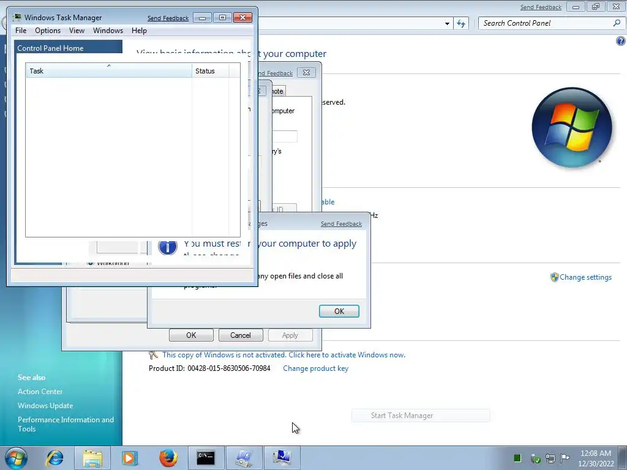Click Send Feedback in restart dialog
Screen dimensions: 627x470
[341, 224]
